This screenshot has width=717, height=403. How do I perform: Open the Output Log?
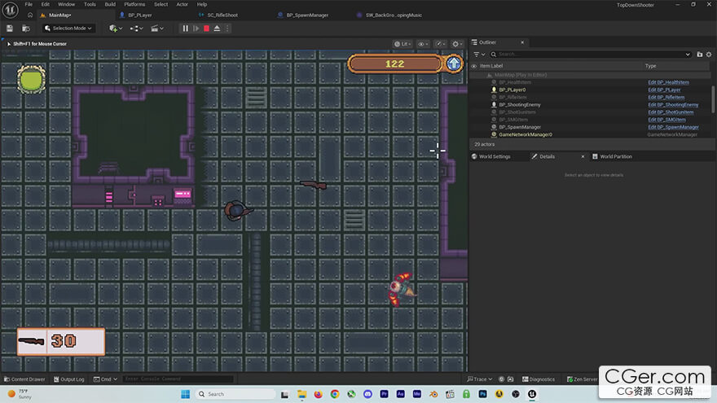click(x=69, y=379)
